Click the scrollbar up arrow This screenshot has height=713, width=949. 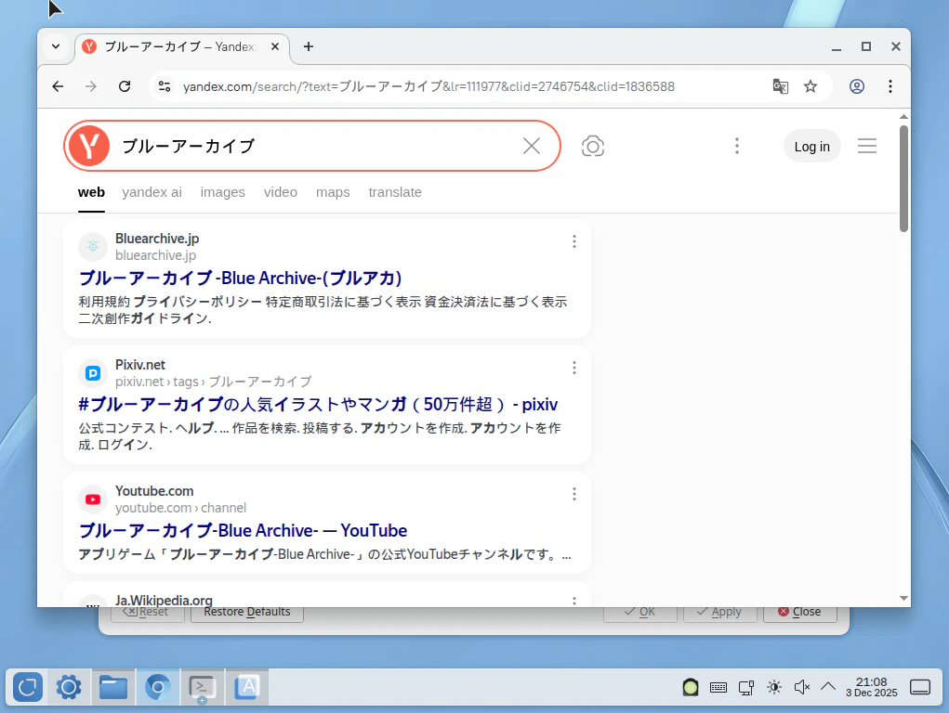(903, 117)
